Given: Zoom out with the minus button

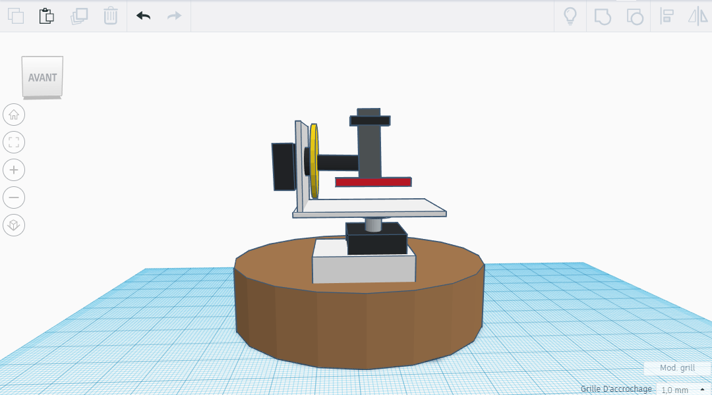Looking at the screenshot, I should point(14,197).
